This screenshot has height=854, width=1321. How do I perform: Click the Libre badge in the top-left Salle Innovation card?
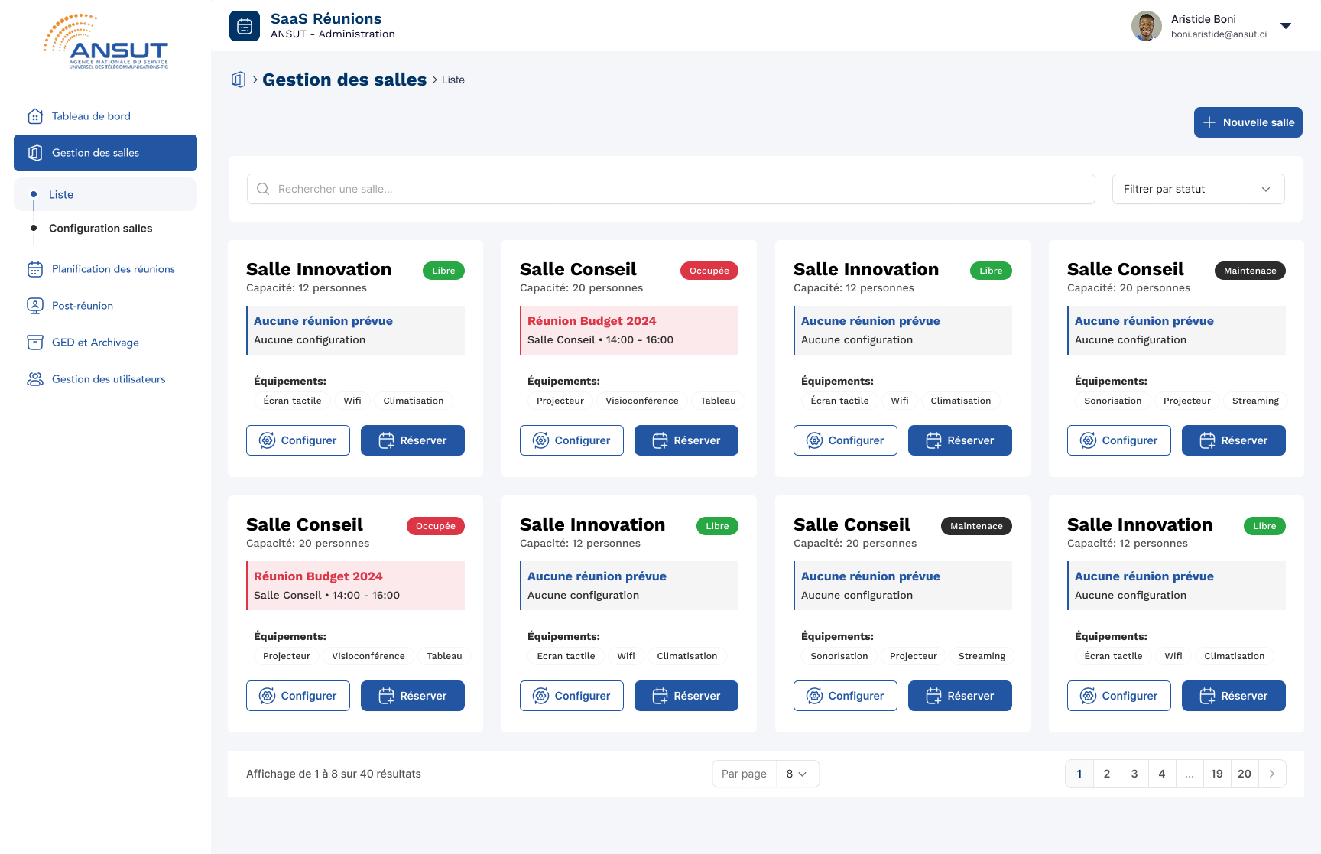point(443,271)
